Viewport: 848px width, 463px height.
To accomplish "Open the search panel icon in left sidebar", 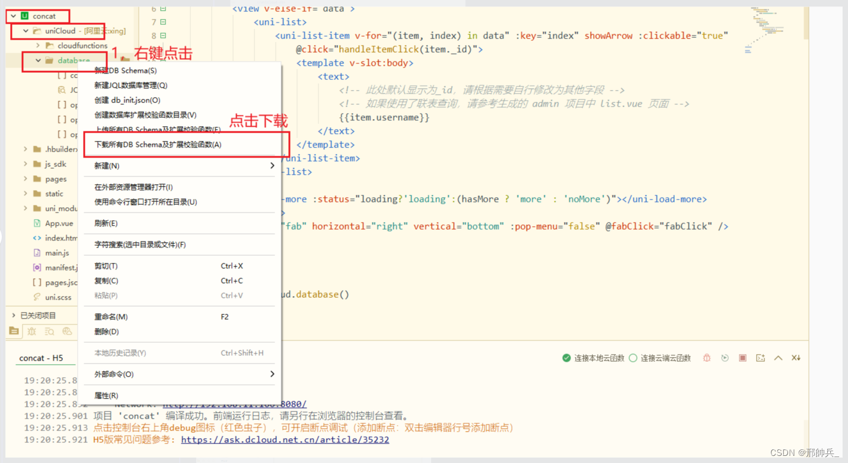I will click(x=50, y=332).
